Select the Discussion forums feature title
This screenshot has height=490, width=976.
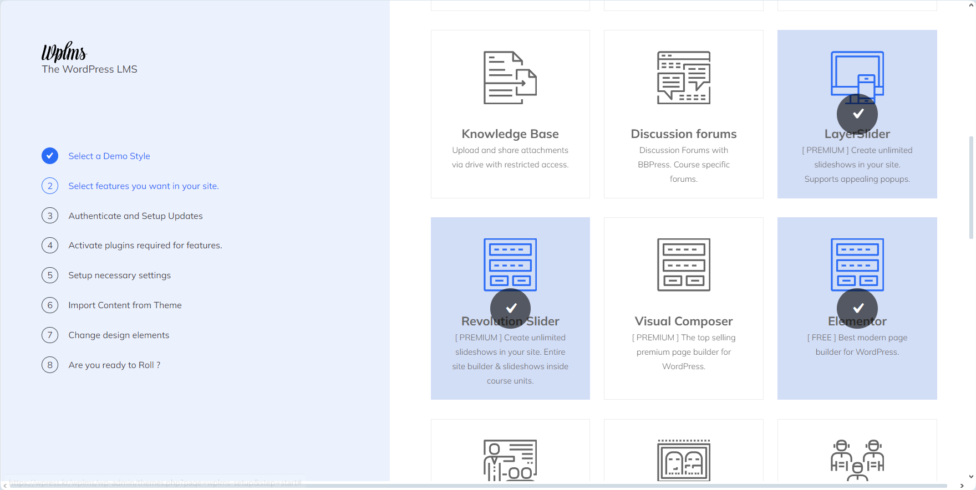pyautogui.click(x=684, y=134)
